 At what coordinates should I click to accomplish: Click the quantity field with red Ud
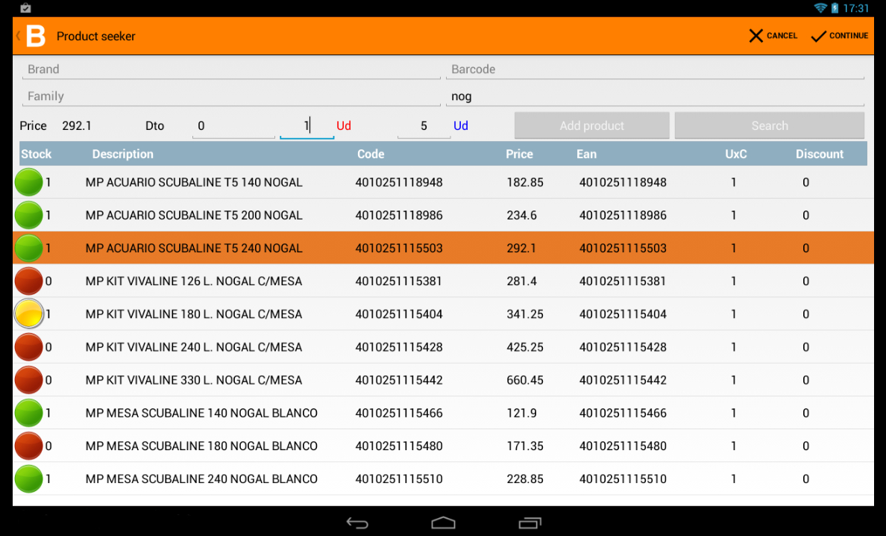tap(307, 125)
